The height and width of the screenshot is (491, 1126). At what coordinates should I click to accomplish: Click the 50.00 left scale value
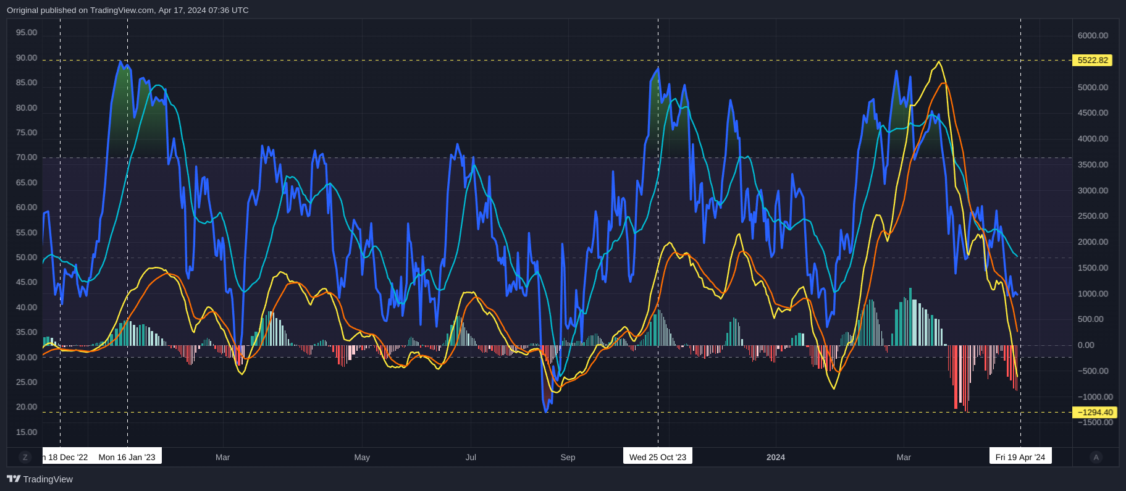coord(27,258)
